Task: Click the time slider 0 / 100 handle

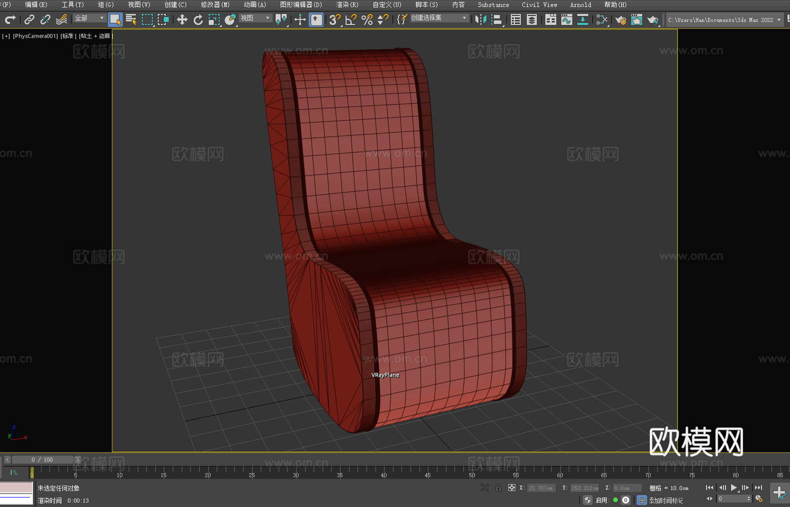Action: [42, 460]
